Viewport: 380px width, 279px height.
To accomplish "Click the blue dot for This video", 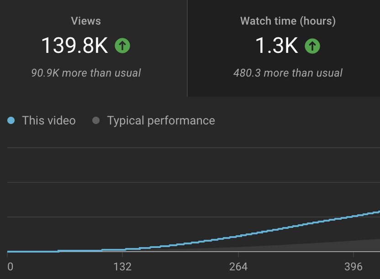I will pyautogui.click(x=11, y=121).
